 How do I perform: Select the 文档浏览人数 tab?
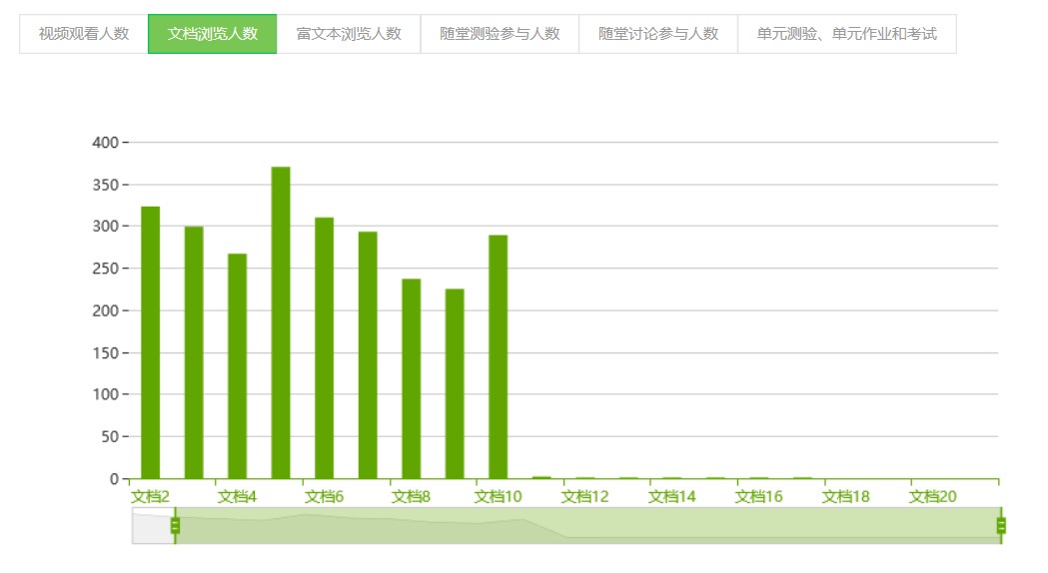point(213,34)
